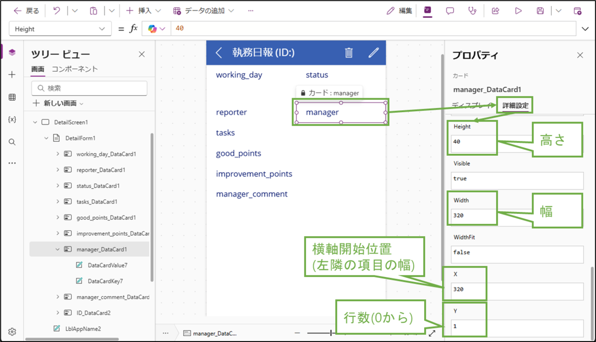Switch to the コンポーネント tab
The width and height of the screenshot is (596, 342).
[75, 69]
